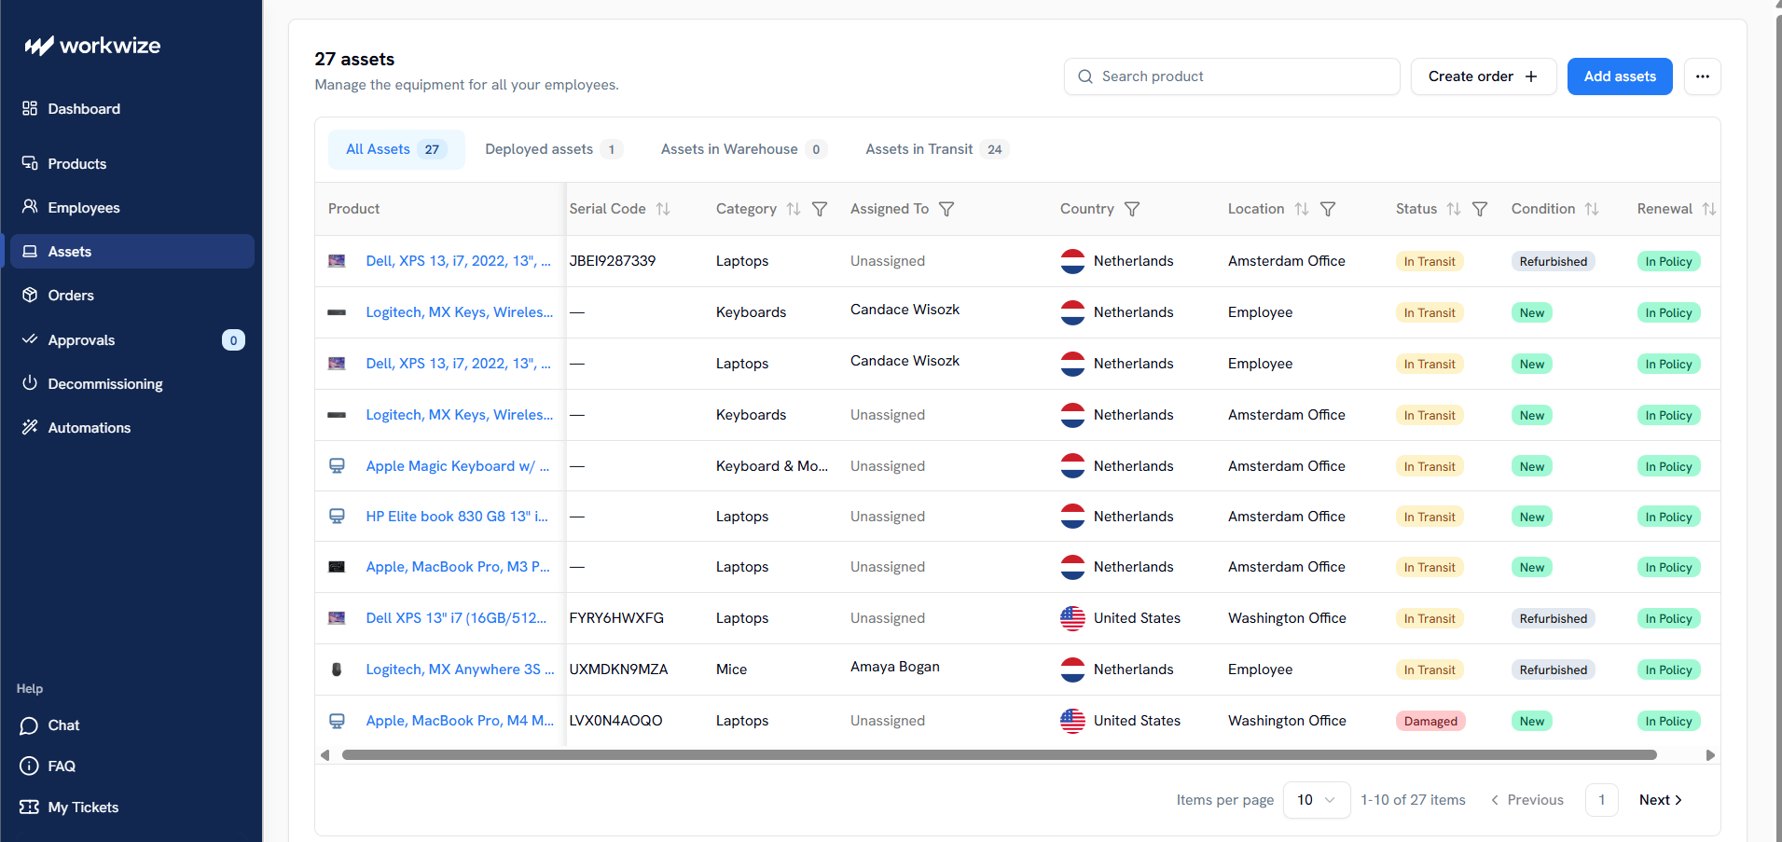Screen dimensions: 1782x842
Task: Sort by Condition column
Action: (x=1592, y=209)
